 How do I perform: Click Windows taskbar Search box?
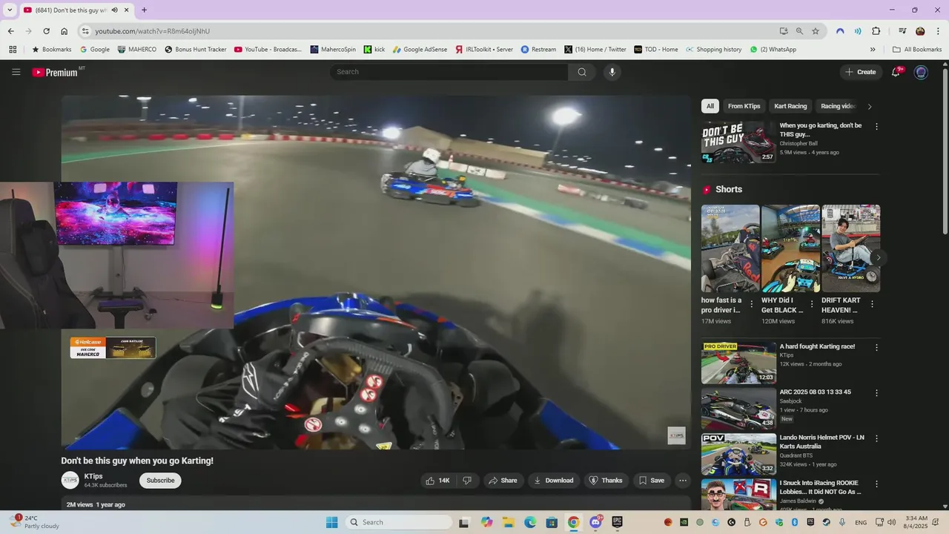(x=399, y=522)
